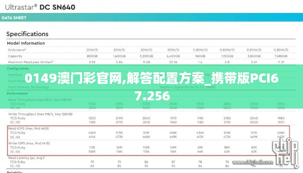This screenshot has height=173, width=303.
Task: Select the '86' read latency value
Action: [146, 162]
